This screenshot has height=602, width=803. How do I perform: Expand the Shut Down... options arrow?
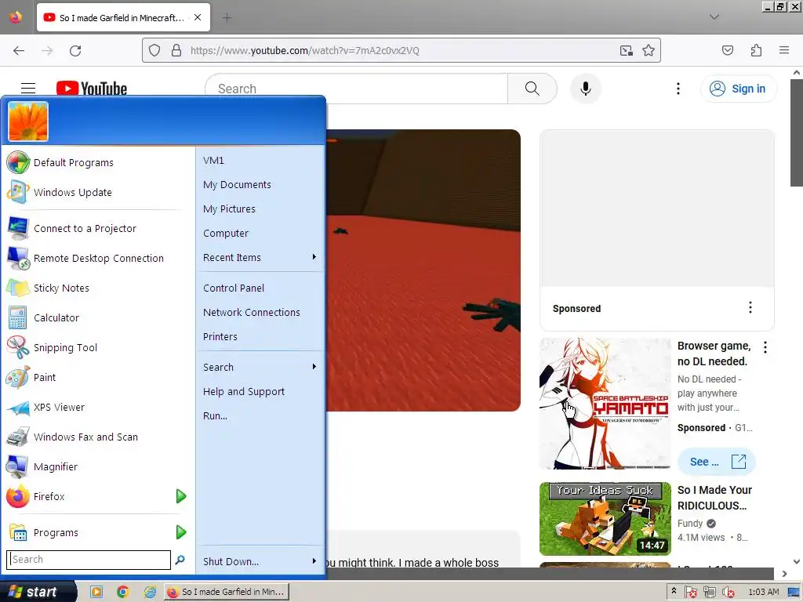[314, 561]
